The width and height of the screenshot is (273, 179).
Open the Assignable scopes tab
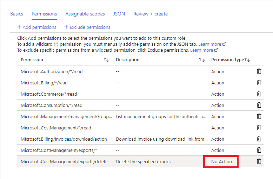[85, 14]
